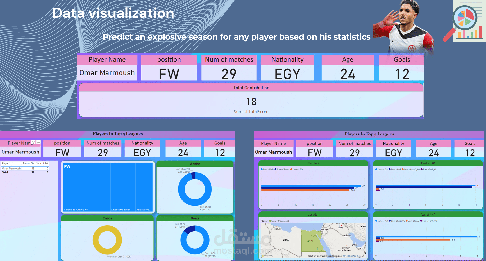Click the filter icon on Player Name slicer
This screenshot has width=486, height=261.
pyautogui.click(x=33, y=142)
